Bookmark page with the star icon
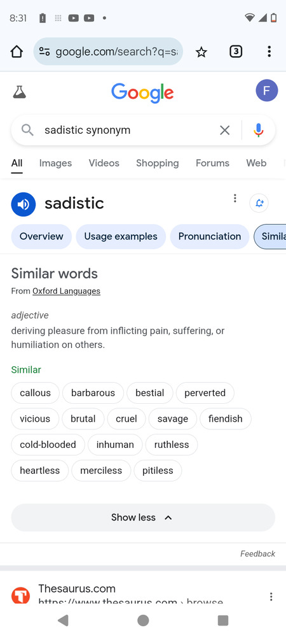286x637 pixels. tap(201, 52)
